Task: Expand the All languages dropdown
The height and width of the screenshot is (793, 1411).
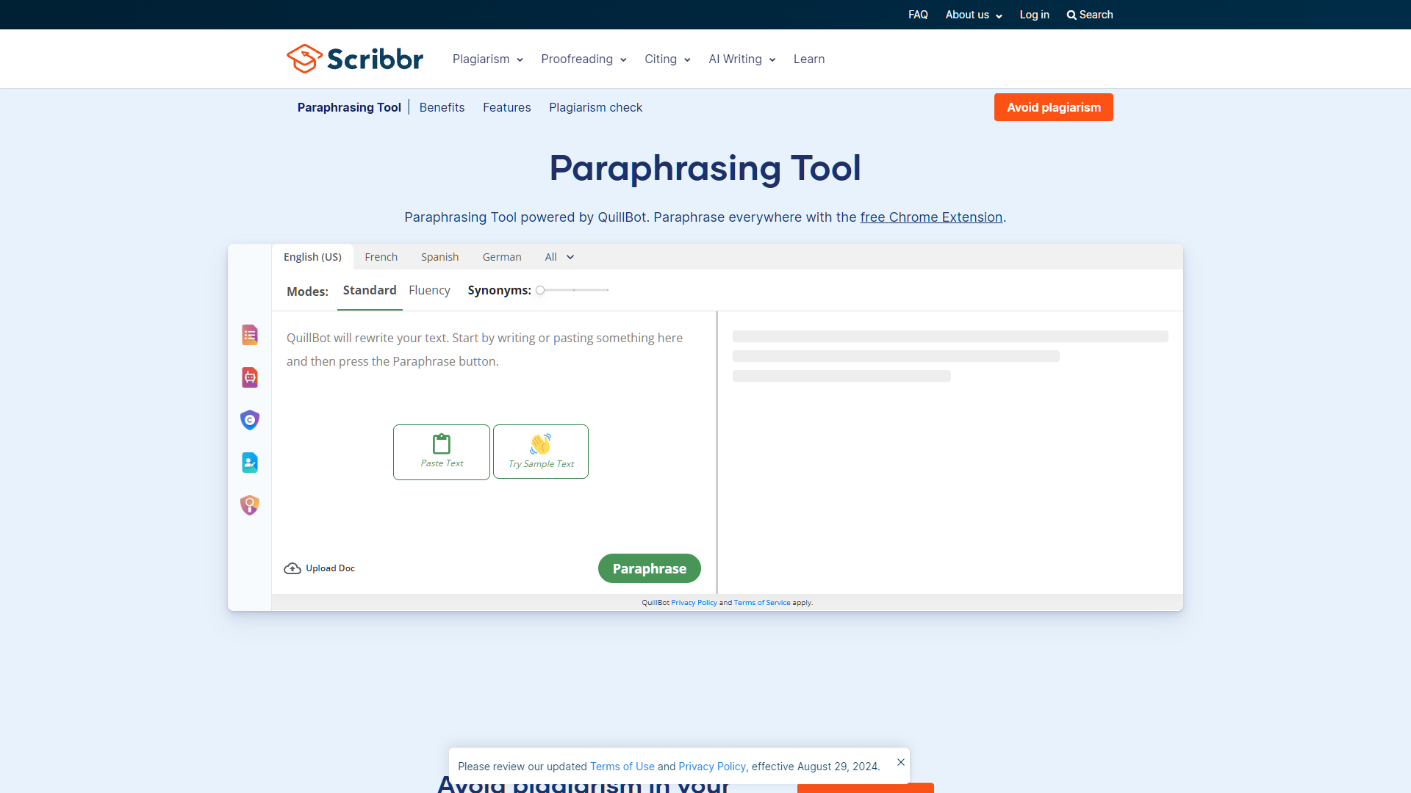Action: [559, 256]
